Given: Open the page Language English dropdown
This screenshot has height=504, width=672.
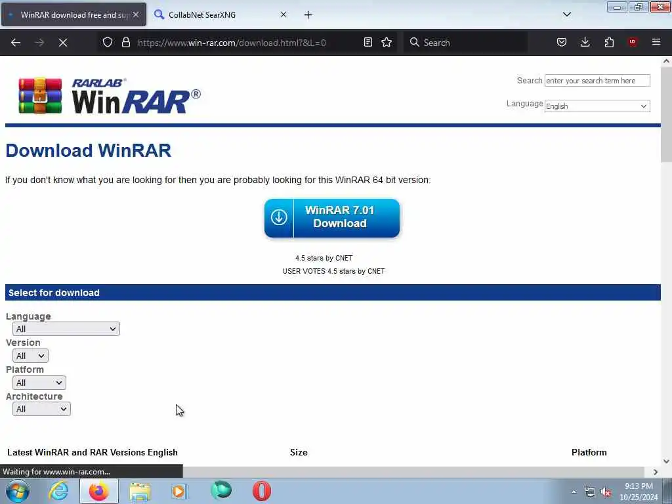Looking at the screenshot, I should (597, 106).
